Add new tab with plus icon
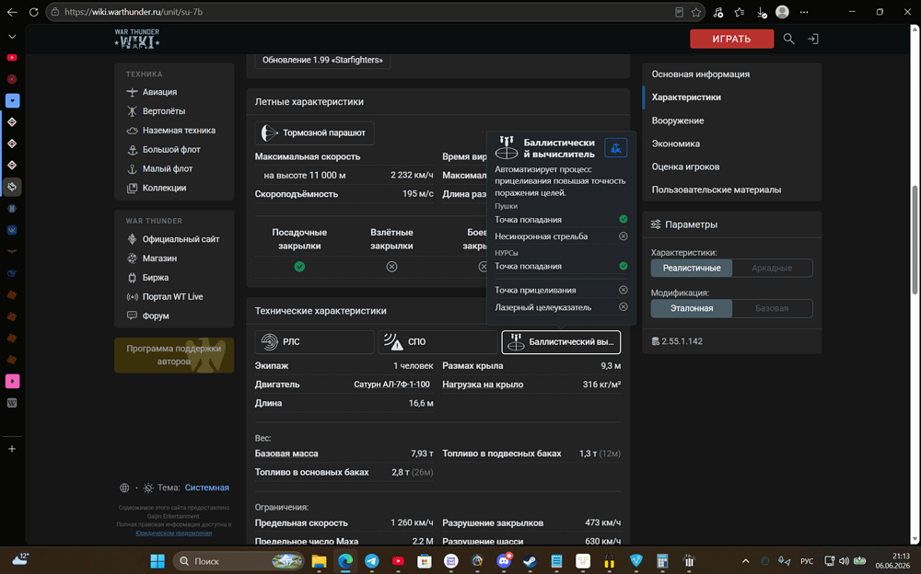 12,449
